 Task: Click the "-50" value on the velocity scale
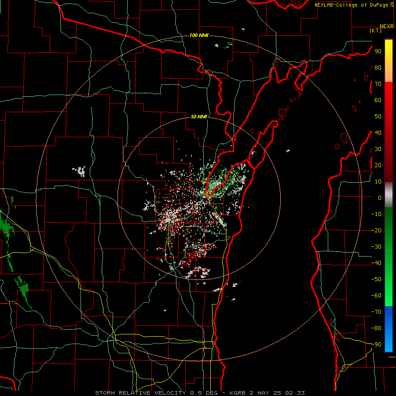pos(376,279)
